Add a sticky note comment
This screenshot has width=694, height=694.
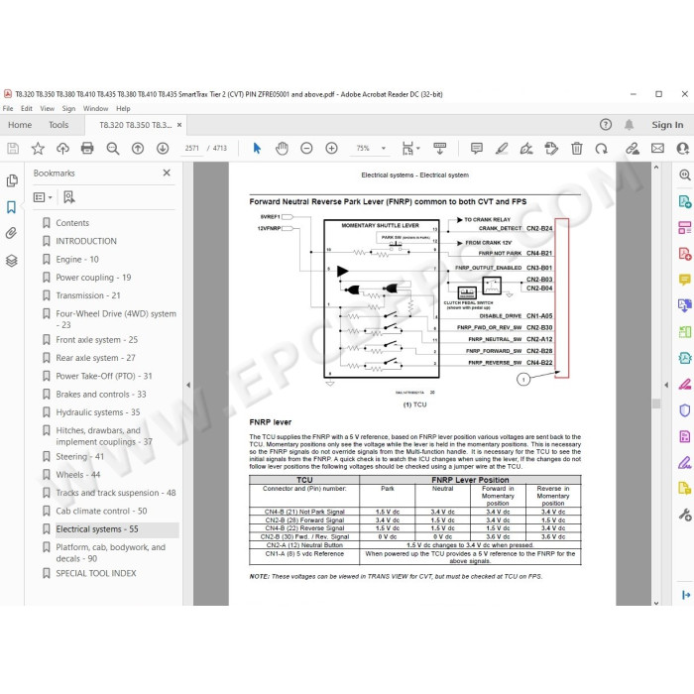tap(477, 149)
